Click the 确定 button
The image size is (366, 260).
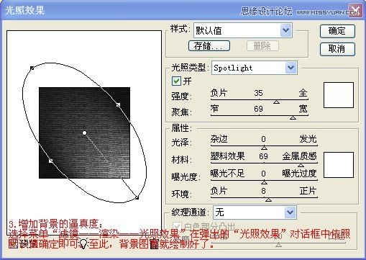(337, 31)
